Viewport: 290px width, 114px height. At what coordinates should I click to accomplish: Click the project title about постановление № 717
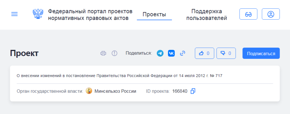[120, 75]
